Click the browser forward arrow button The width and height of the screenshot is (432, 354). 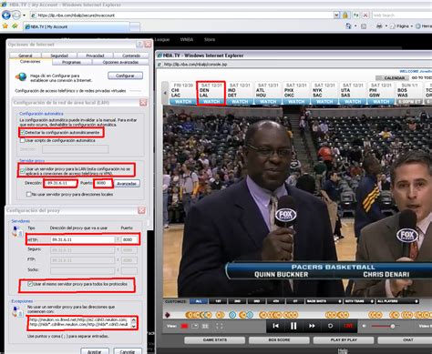click(16, 15)
